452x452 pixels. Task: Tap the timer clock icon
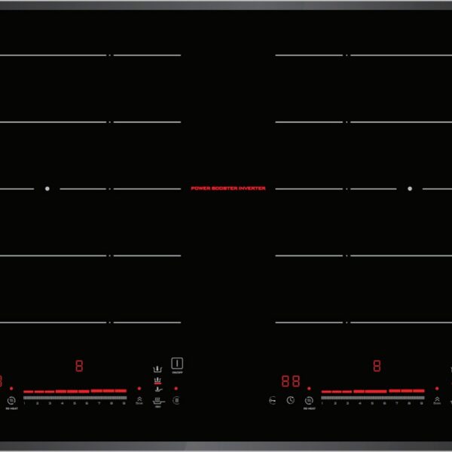[290, 399]
